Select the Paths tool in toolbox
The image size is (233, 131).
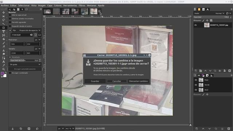pyautogui.click(x=4, y=58)
